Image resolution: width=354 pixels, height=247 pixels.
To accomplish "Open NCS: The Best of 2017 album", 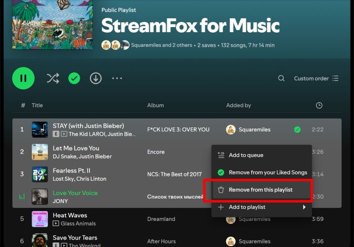I will click(x=175, y=174).
